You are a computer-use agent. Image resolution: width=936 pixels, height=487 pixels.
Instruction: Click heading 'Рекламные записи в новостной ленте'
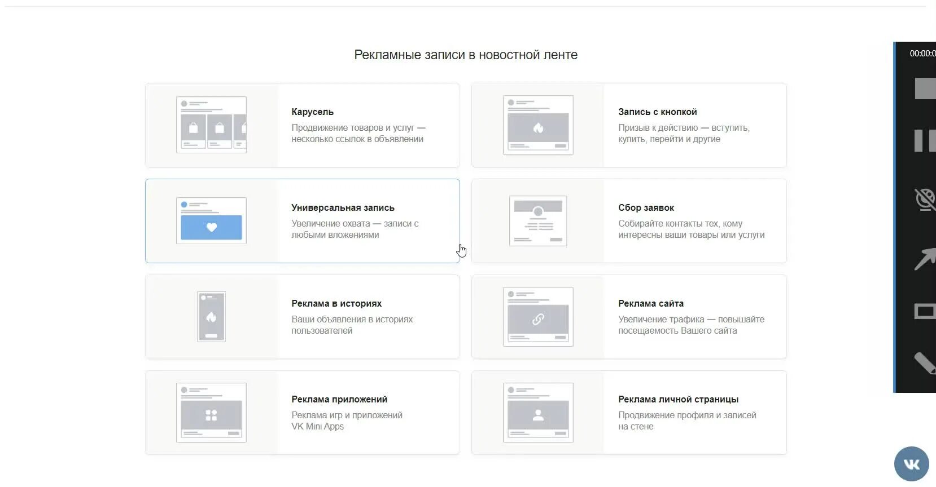pos(466,55)
